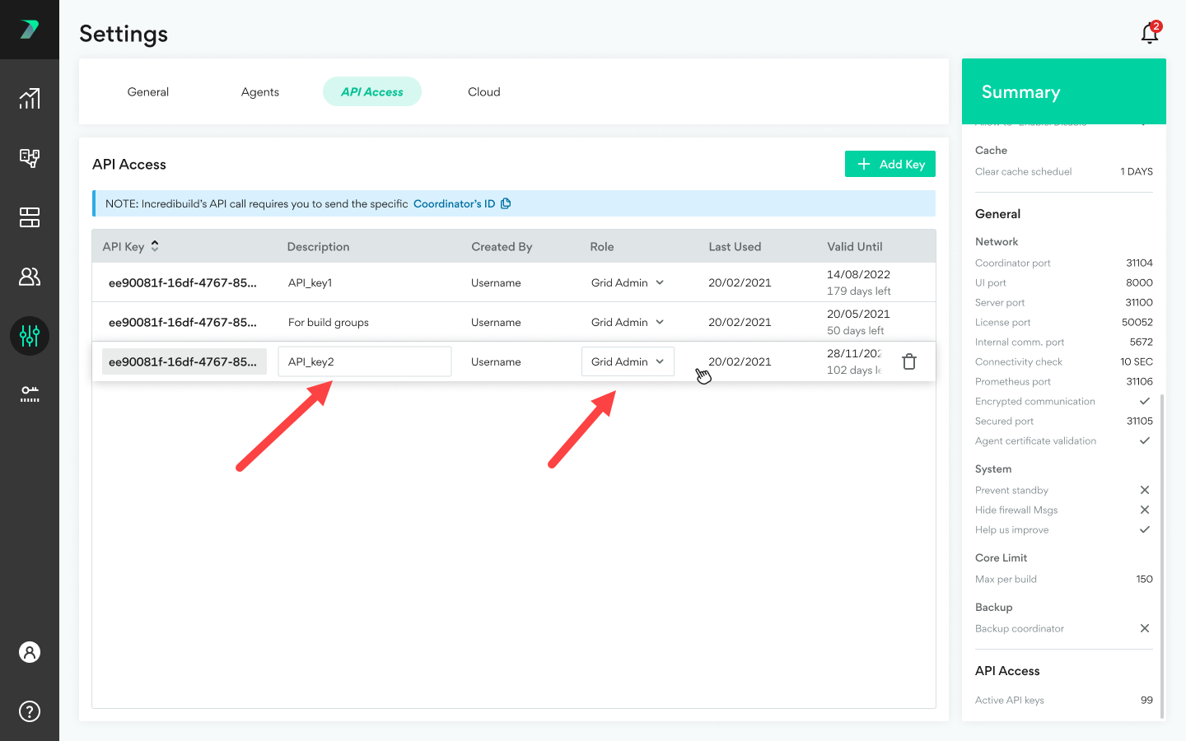
Task: Open the user profile icon
Action: tap(30, 652)
